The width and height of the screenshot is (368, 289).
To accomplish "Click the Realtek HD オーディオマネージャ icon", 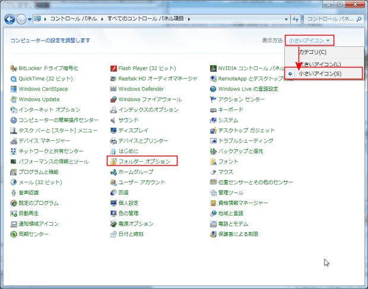I will coord(113,79).
